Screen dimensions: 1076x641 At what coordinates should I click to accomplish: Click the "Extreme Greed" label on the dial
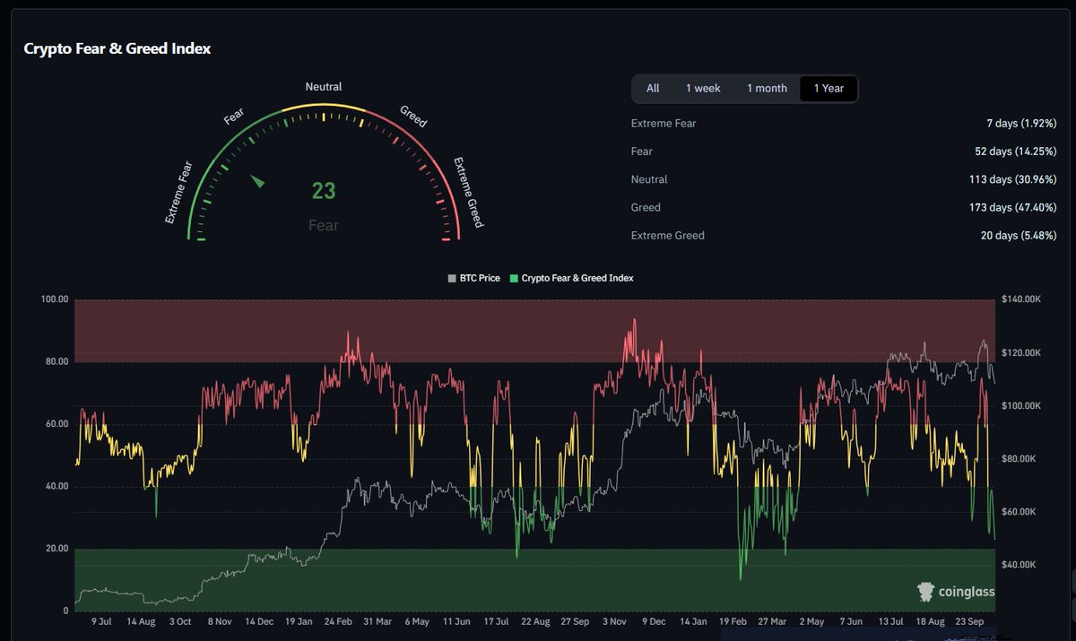[467, 193]
